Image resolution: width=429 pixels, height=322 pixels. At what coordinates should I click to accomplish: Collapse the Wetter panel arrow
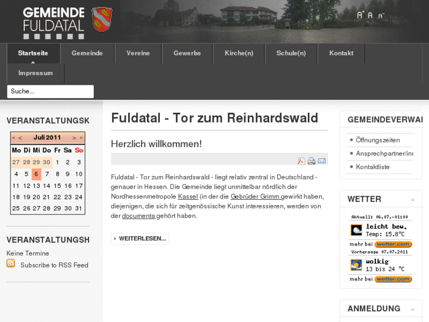(412, 200)
